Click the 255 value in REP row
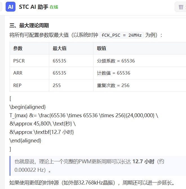 pyautogui.click(x=57, y=86)
